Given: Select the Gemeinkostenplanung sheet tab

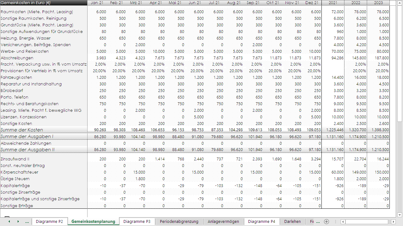Looking at the screenshot, I should coord(94,221).
